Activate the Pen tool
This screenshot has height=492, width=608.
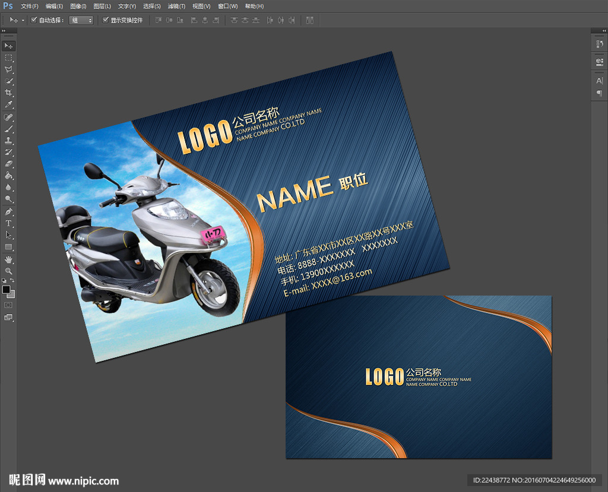pyautogui.click(x=8, y=211)
